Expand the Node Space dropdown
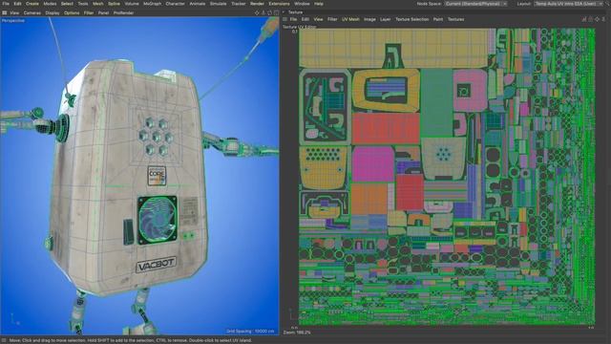The width and height of the screenshot is (611, 344). 475,4
